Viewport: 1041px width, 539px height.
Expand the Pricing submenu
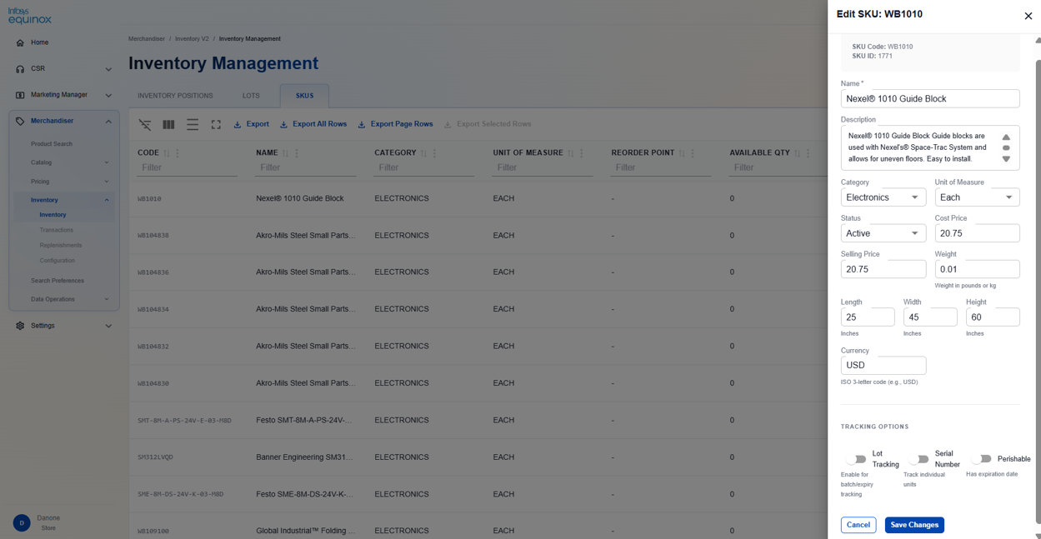tap(107, 182)
